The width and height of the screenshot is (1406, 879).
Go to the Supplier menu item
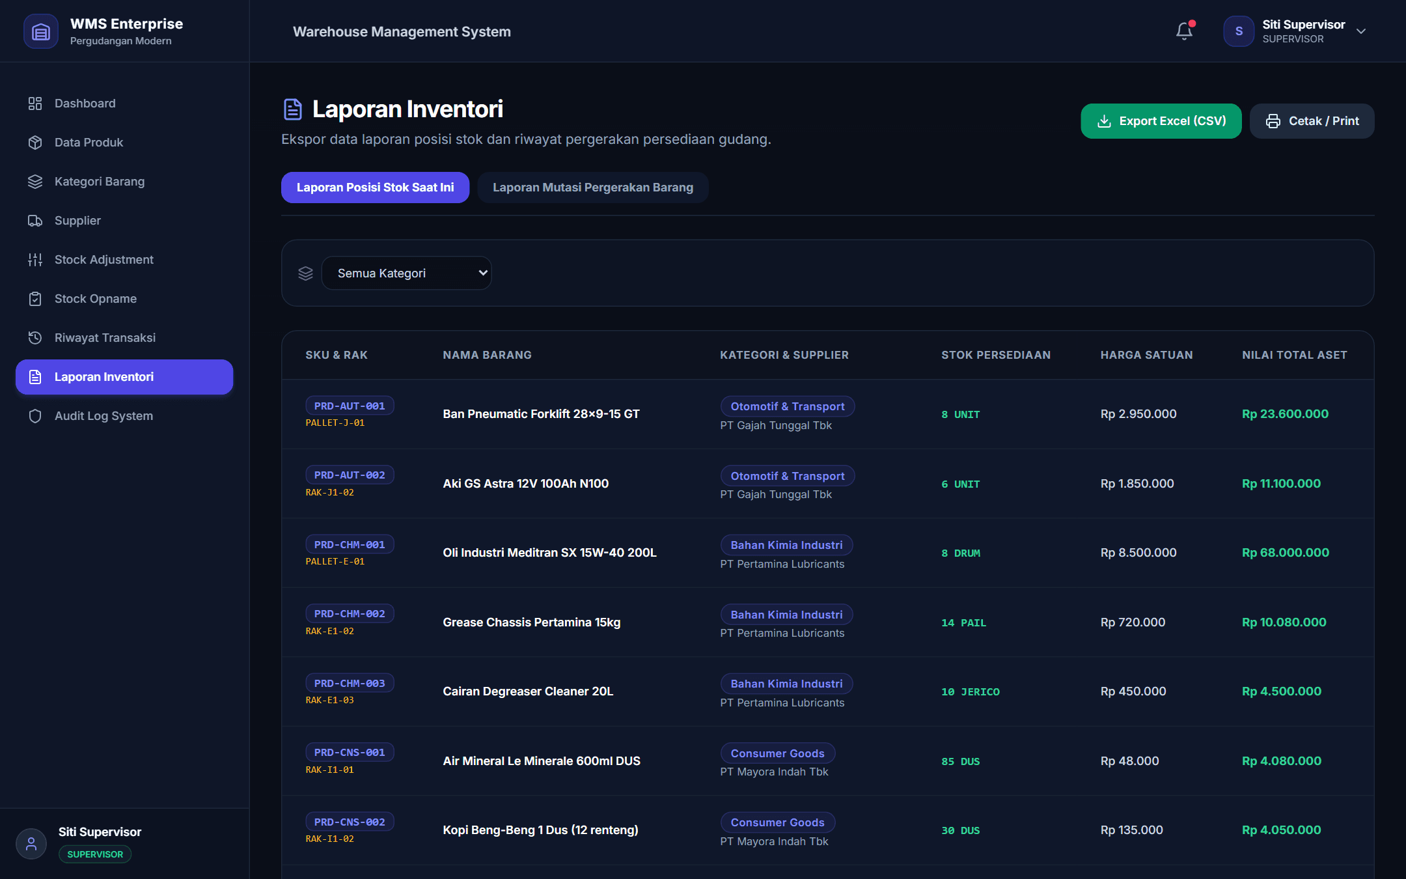(x=124, y=221)
